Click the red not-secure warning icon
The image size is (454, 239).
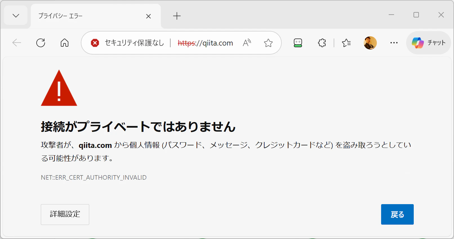95,43
